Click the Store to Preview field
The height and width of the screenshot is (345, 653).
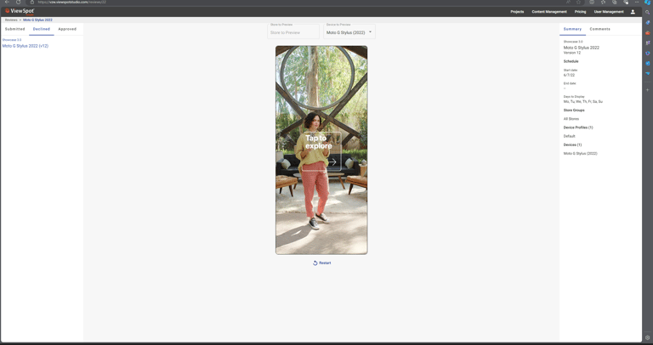pos(293,31)
